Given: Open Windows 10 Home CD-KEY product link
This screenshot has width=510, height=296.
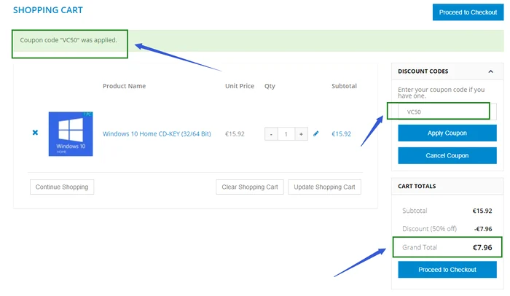Looking at the screenshot, I should click(x=157, y=134).
